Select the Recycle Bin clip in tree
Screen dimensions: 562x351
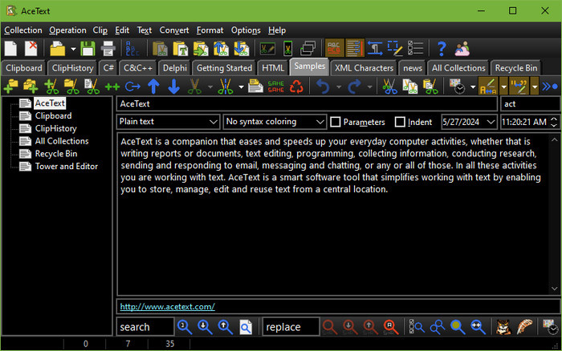56,154
